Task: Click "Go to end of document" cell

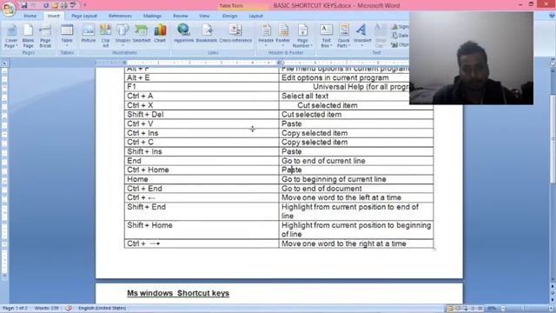Action: click(x=356, y=189)
